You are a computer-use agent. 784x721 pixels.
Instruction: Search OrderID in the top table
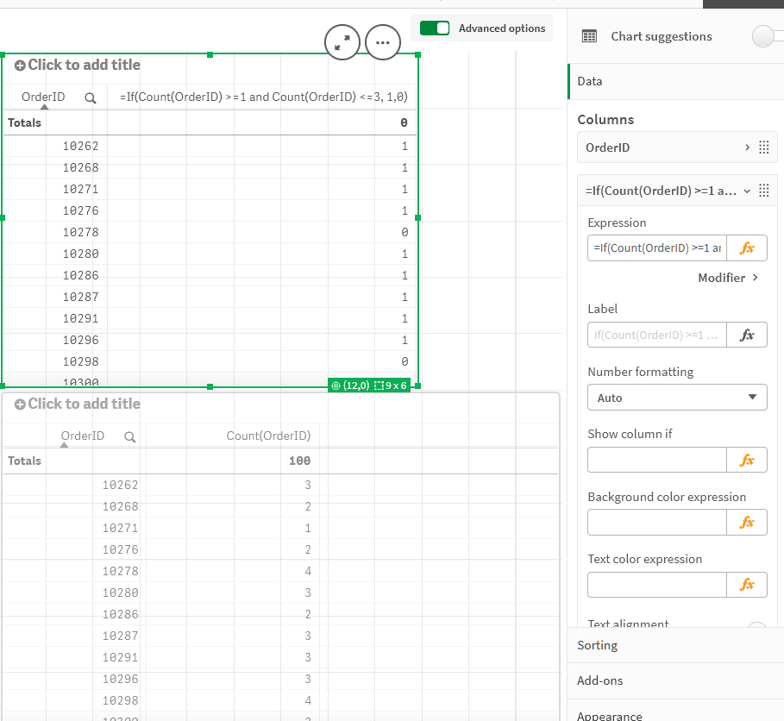[91, 97]
